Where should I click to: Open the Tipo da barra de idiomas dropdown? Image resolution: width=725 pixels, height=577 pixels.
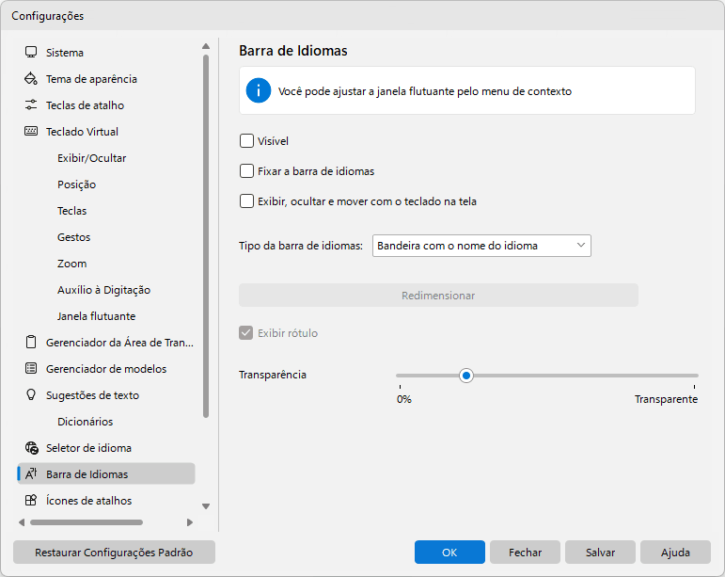(x=481, y=246)
